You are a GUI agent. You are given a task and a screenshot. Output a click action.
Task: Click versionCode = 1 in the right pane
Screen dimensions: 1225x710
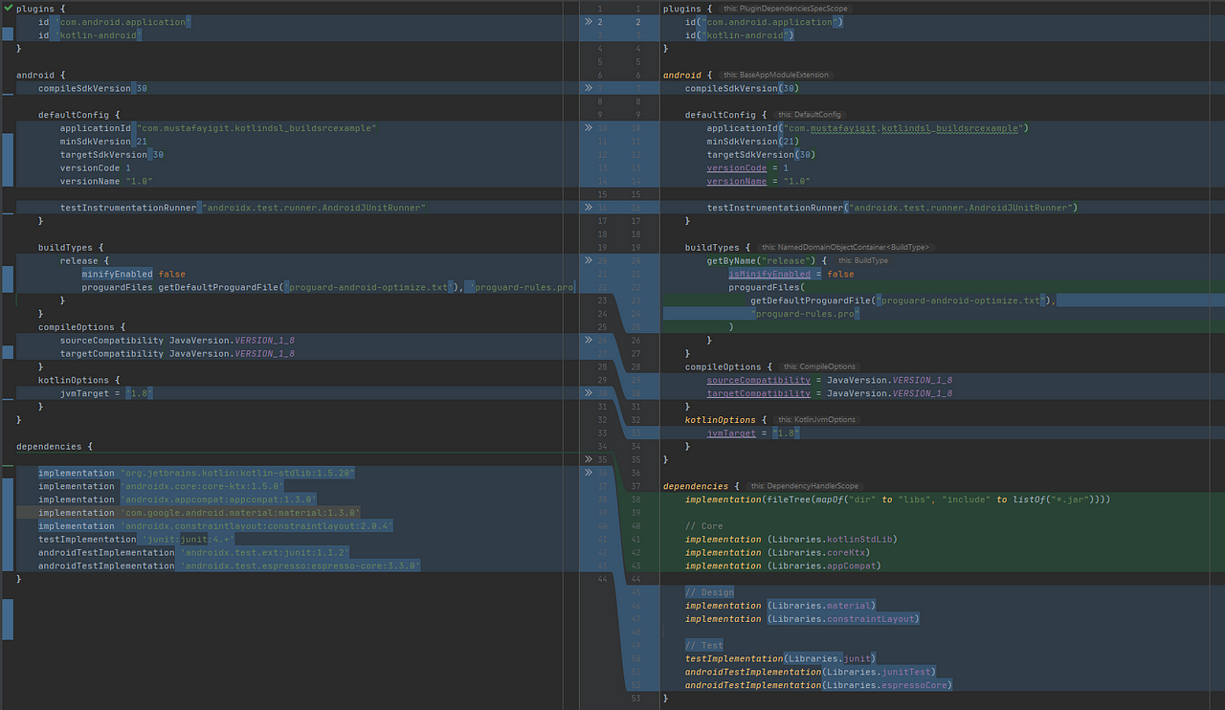[747, 168]
